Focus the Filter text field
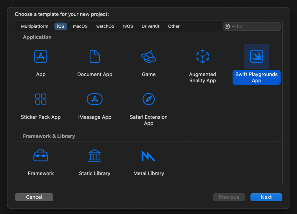 coord(252,26)
